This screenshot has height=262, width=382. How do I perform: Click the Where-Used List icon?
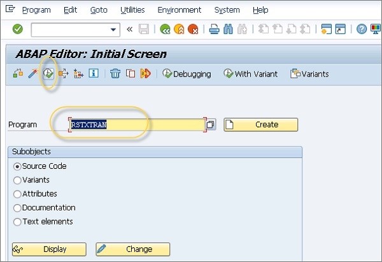(x=63, y=73)
